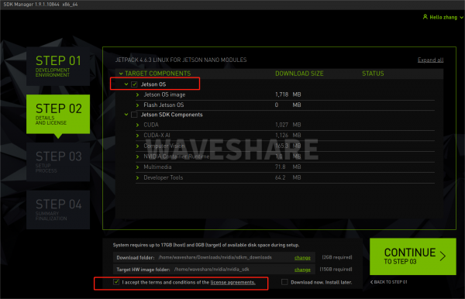This screenshot has width=465, height=299.
Task: Toggle the accept terms and conditions checkbox
Action: click(116, 282)
